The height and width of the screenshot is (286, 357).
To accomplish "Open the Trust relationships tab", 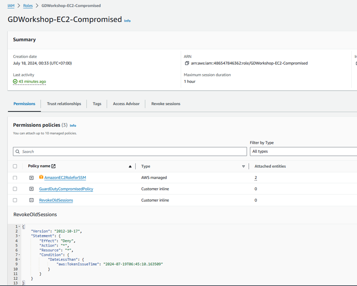I will click(x=64, y=104).
